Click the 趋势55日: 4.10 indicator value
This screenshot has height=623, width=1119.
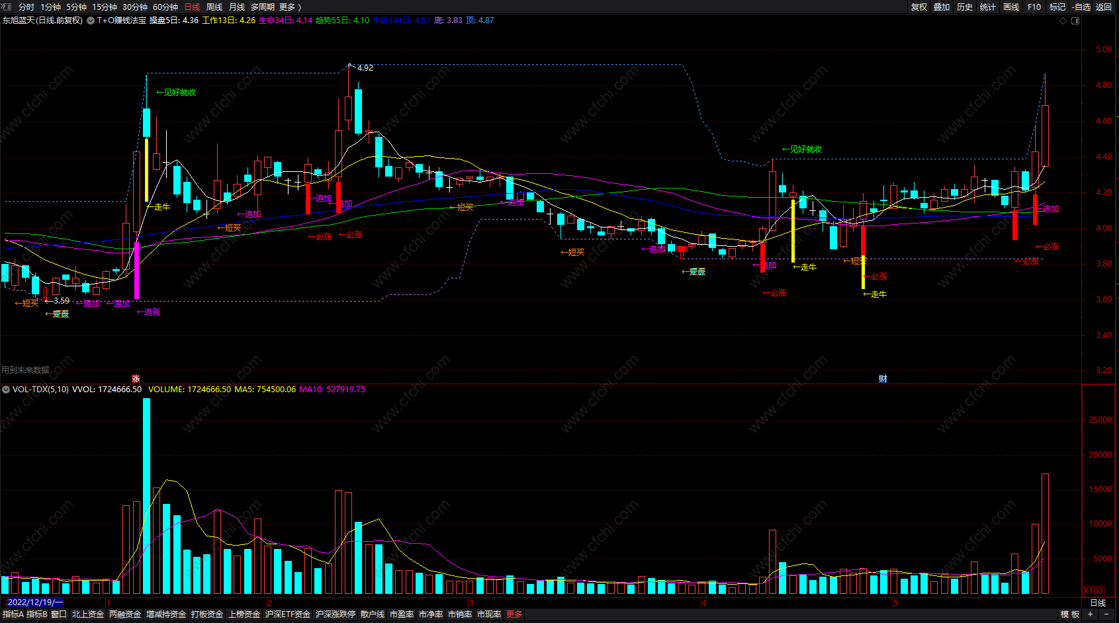pos(342,21)
